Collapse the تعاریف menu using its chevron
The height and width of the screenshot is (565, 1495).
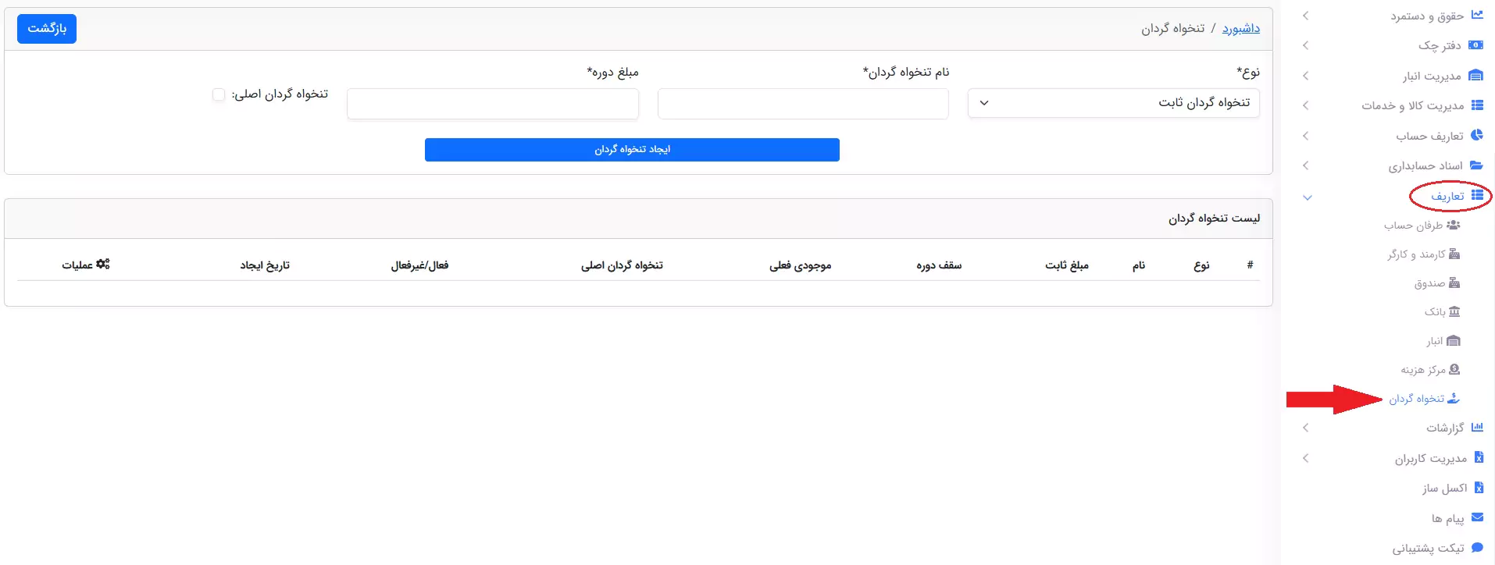tap(1307, 197)
